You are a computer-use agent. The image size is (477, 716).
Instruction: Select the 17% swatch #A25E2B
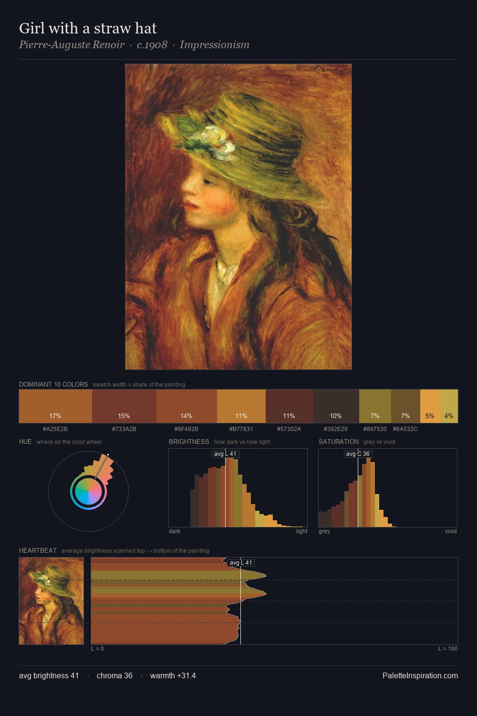coord(55,406)
